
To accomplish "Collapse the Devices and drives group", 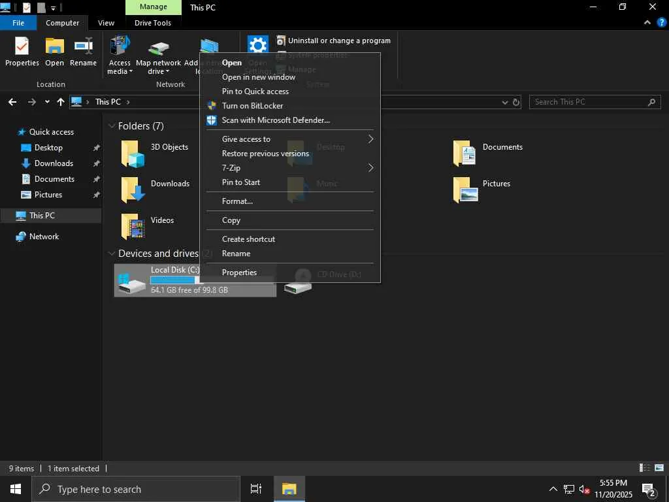I will click(x=112, y=254).
